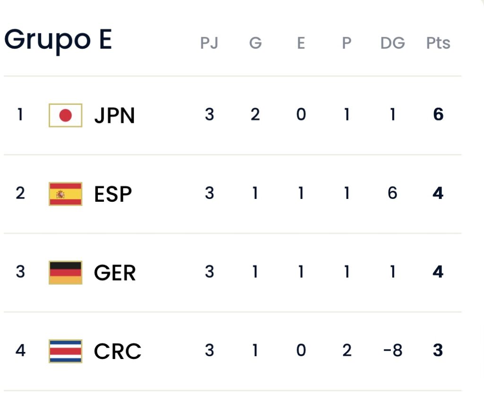
Task: Select the ESP team name
Action: (x=113, y=194)
